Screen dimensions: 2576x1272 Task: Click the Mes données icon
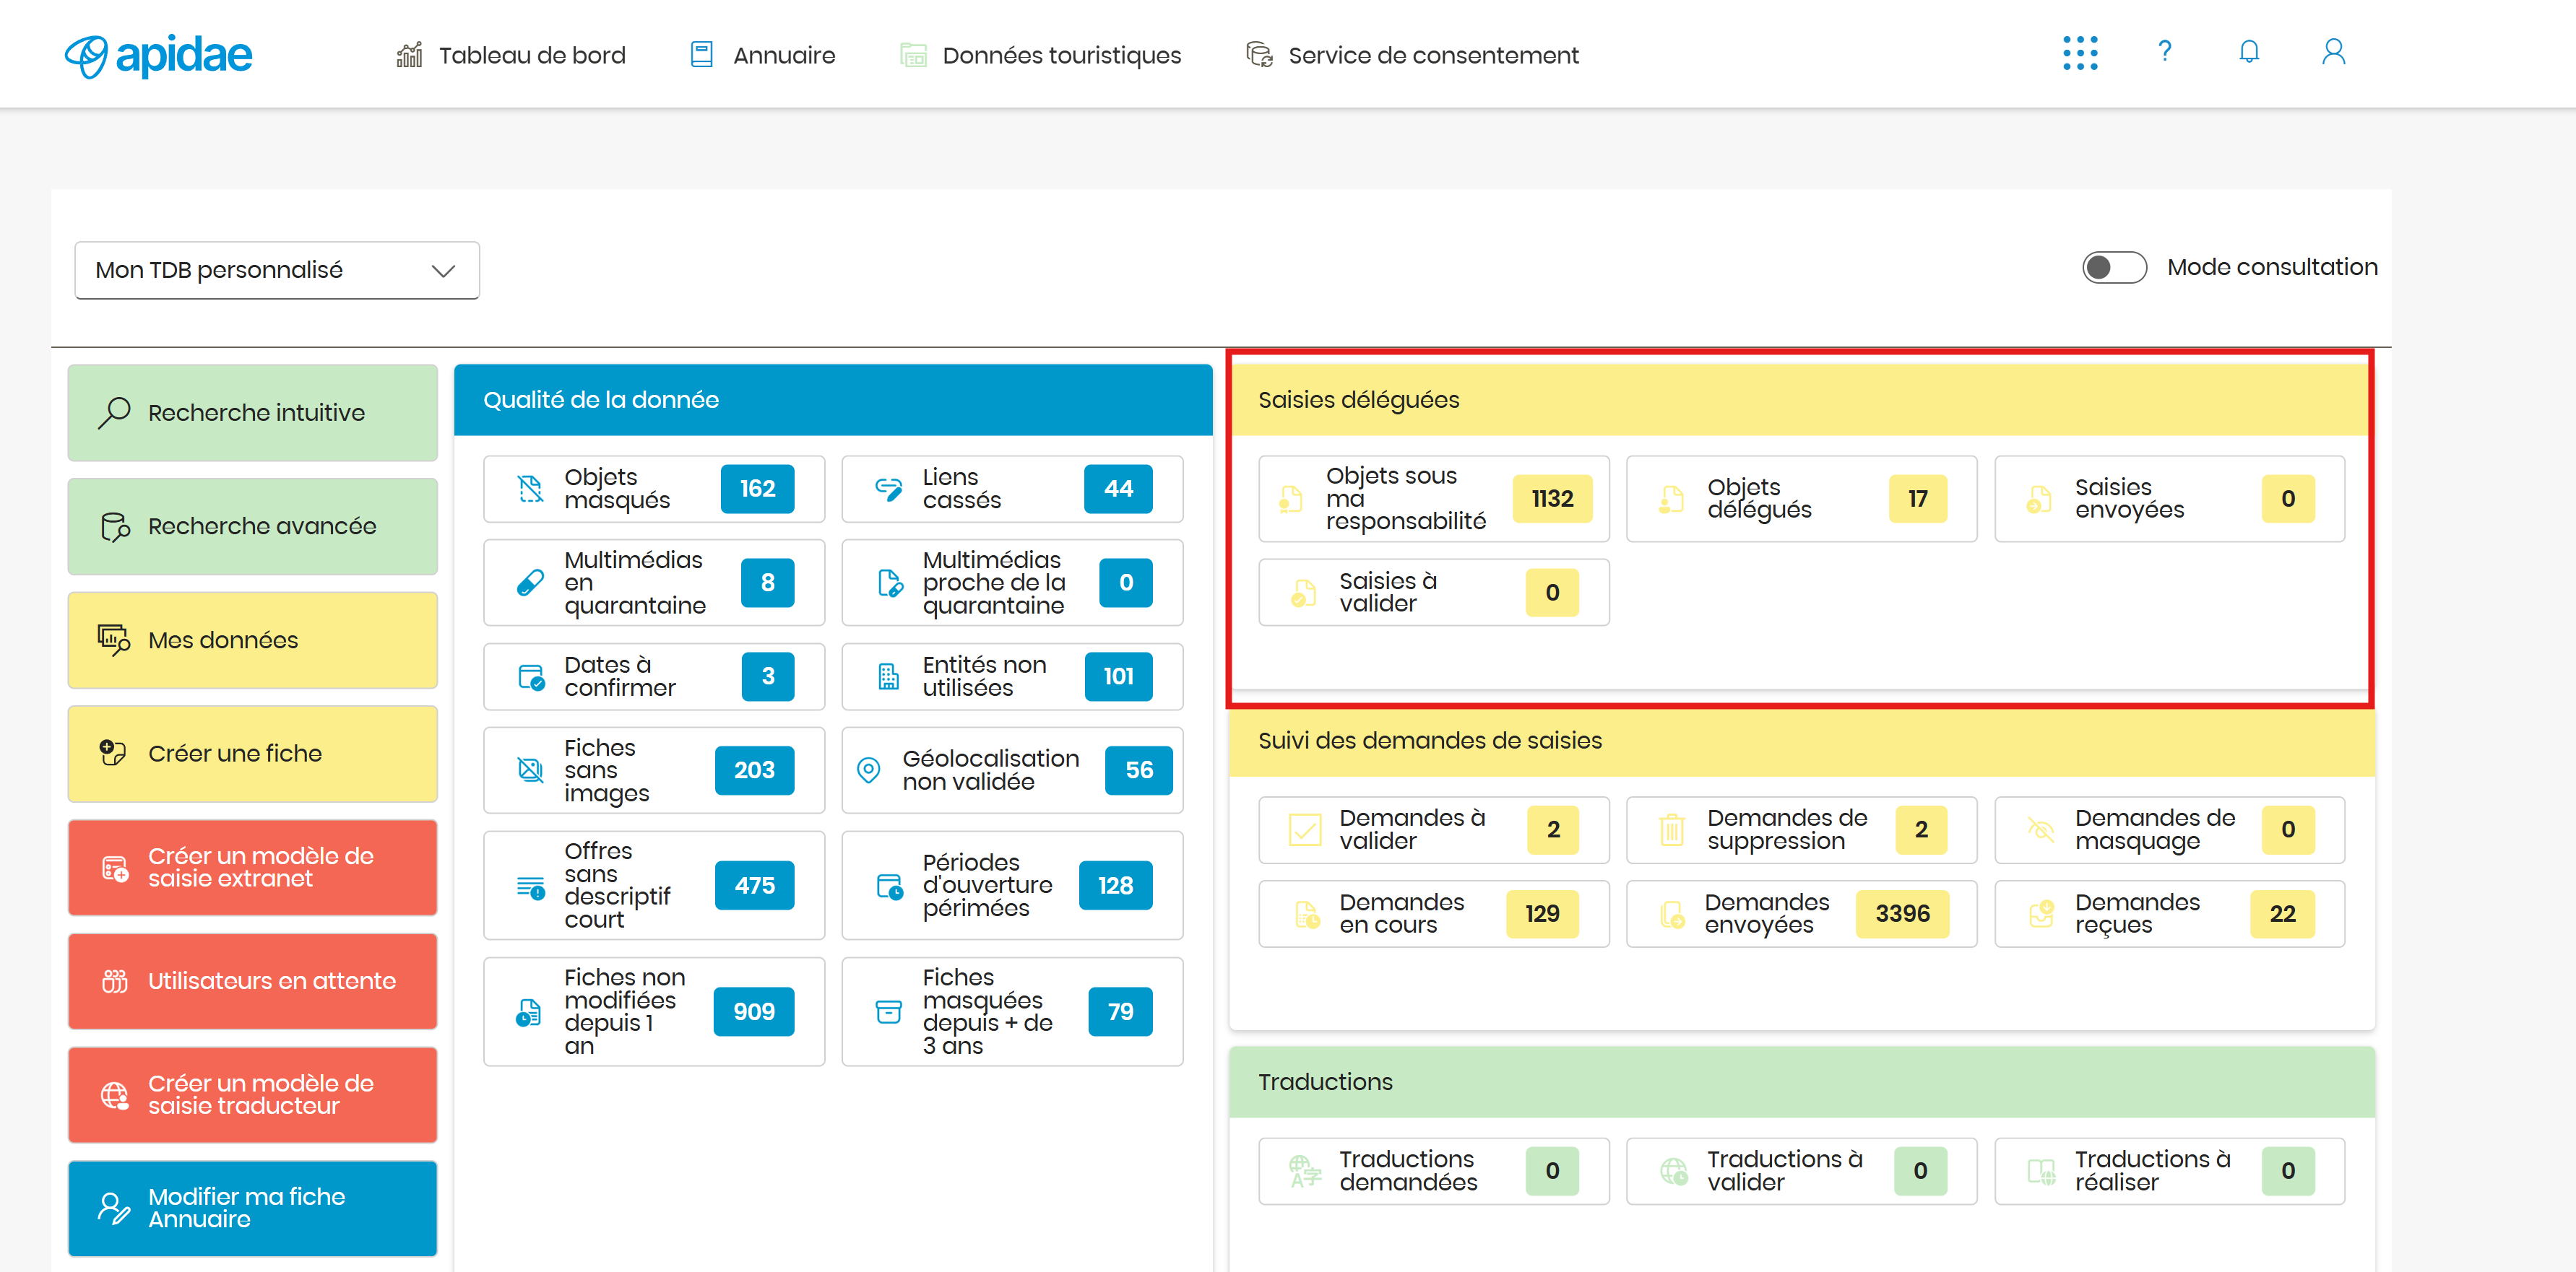coord(114,640)
